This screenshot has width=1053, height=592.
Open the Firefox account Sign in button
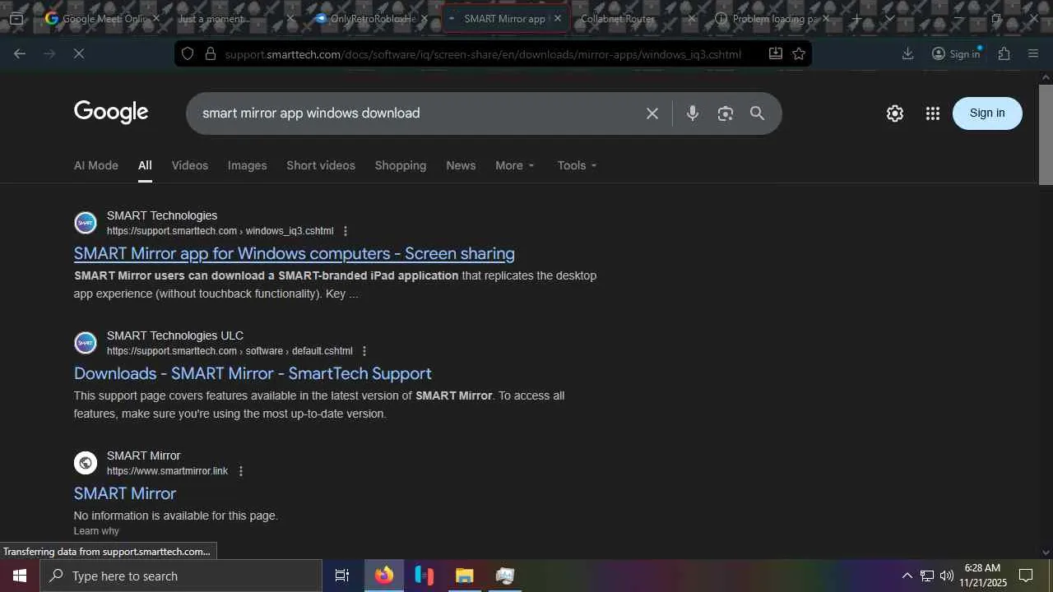[x=956, y=53]
